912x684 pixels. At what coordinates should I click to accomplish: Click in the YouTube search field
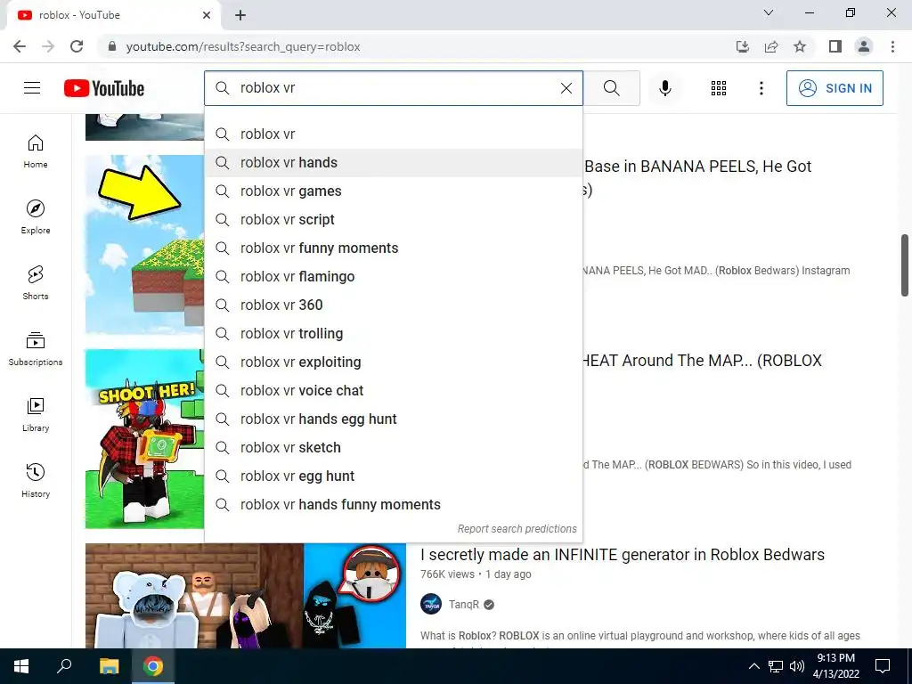tap(393, 88)
